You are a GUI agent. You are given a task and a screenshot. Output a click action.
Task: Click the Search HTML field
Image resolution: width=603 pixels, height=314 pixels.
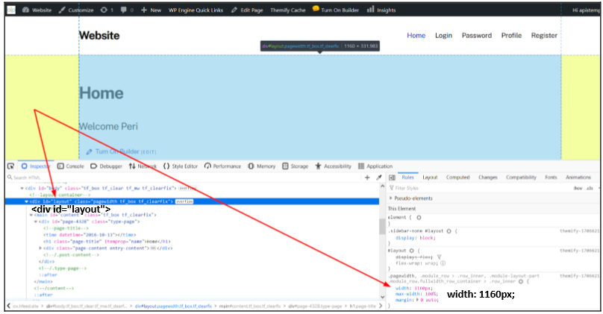click(184, 178)
